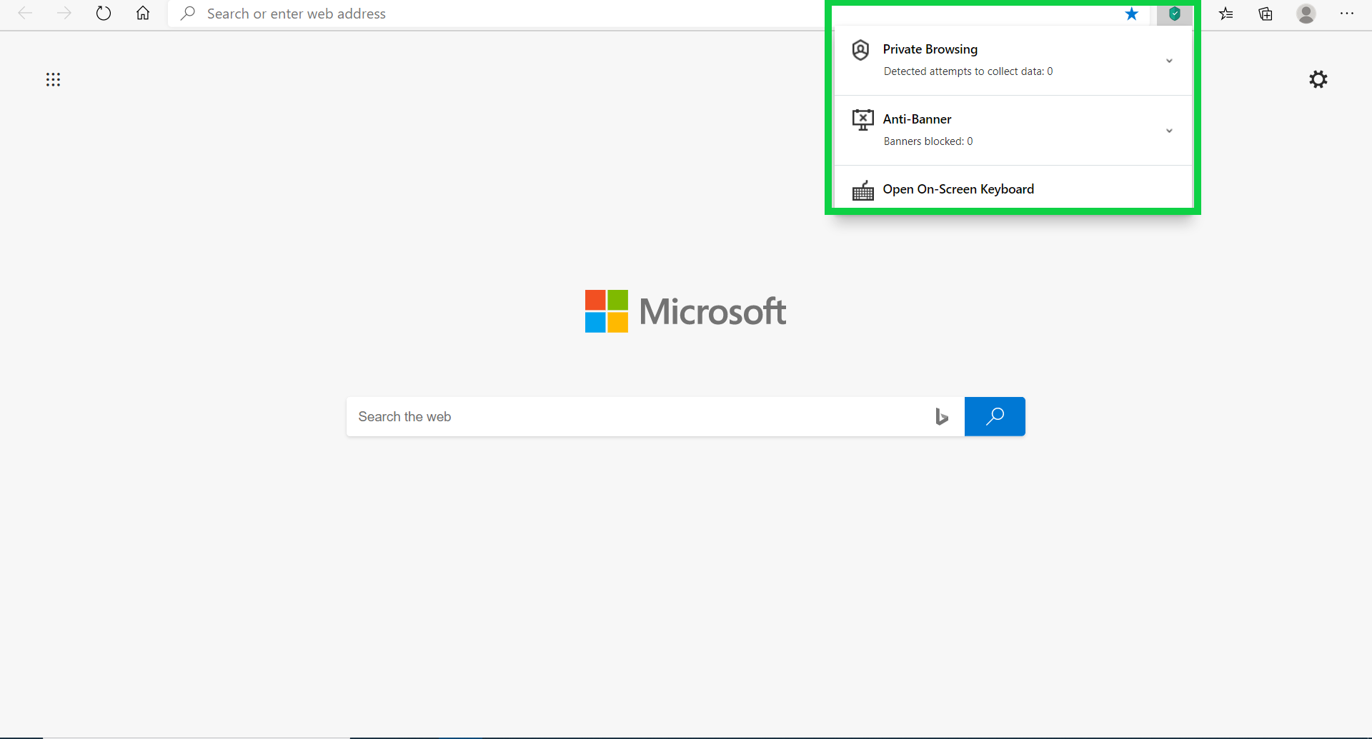
Task: Go back using the back arrow
Action: click(x=25, y=13)
